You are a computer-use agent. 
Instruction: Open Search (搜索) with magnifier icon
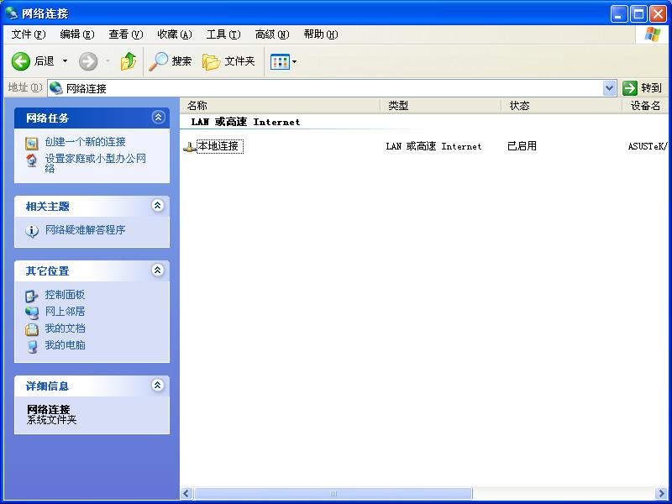coord(171,61)
